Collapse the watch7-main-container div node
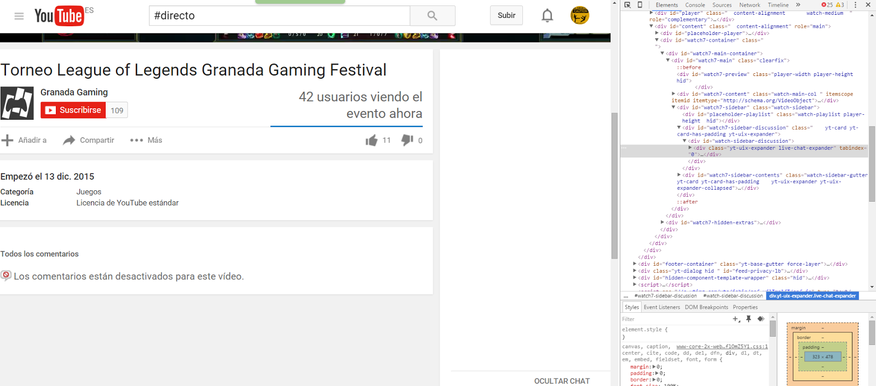 (662, 54)
